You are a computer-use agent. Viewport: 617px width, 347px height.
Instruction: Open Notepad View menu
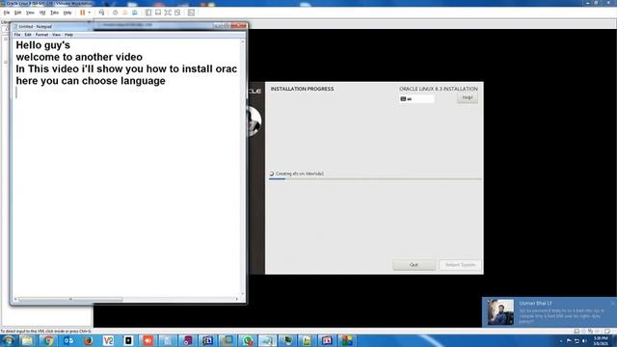tap(56, 35)
